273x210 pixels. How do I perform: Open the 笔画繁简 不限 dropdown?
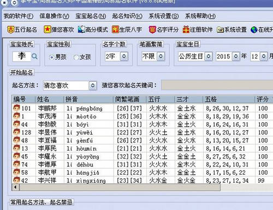[161, 56]
